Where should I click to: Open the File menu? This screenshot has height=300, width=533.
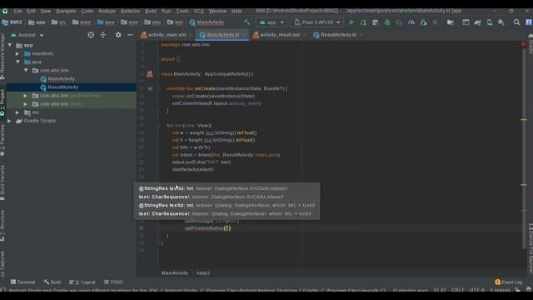click(x=17, y=11)
